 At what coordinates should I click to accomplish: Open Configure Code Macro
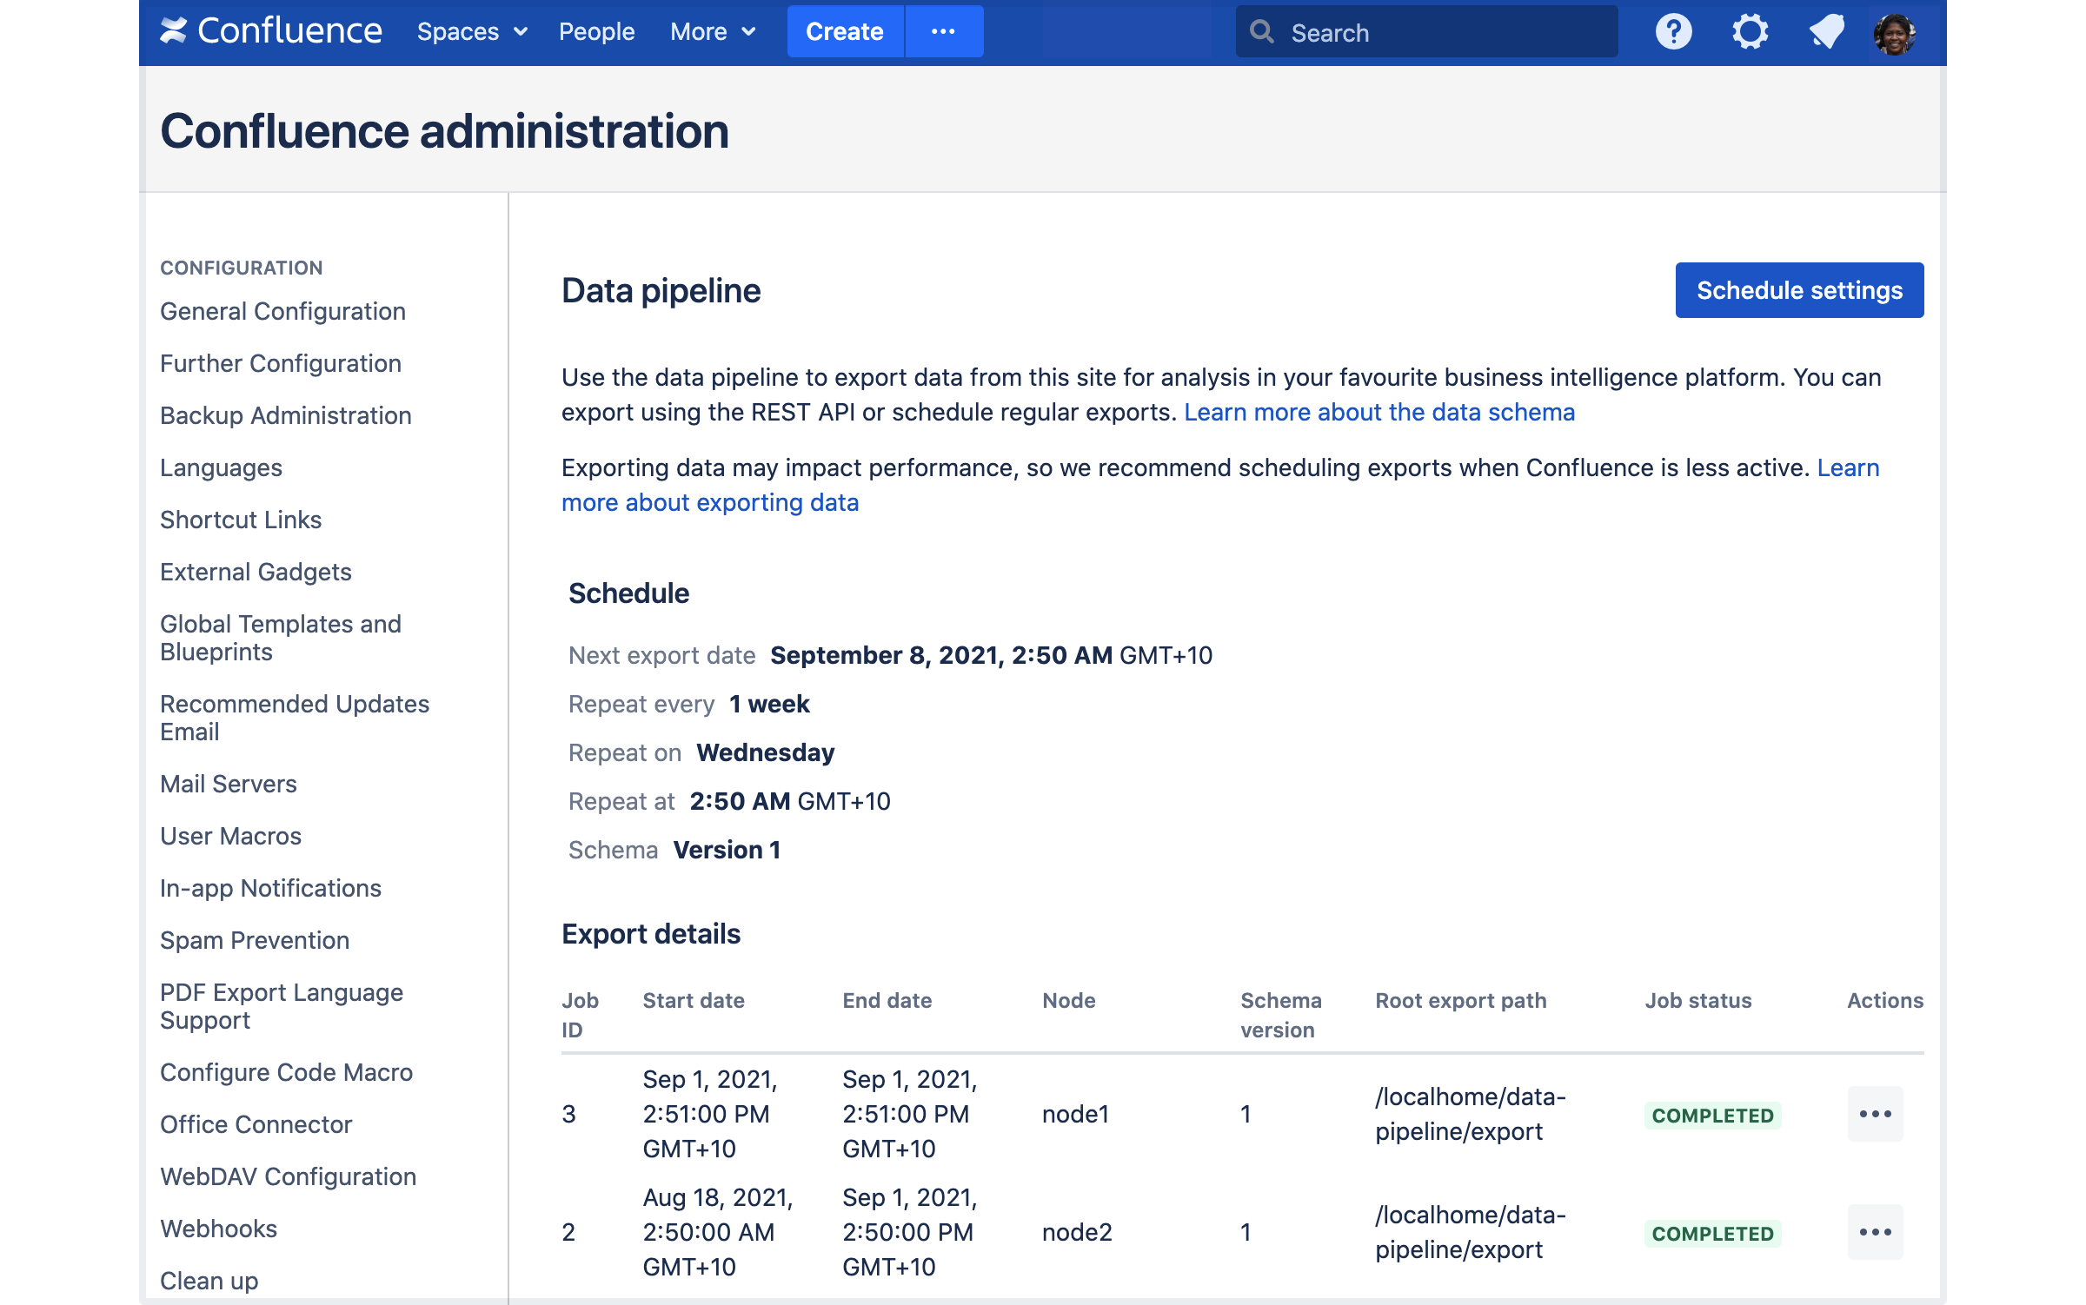click(286, 1072)
